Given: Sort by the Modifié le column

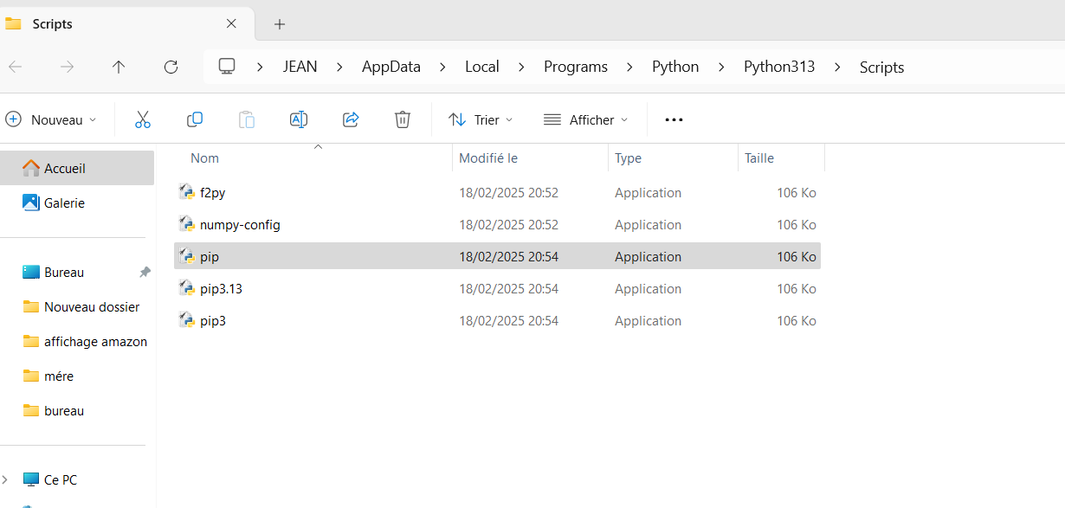Looking at the screenshot, I should pos(488,158).
